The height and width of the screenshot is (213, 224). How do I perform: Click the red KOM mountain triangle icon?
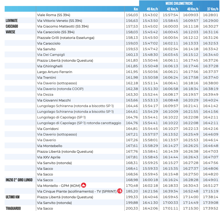[x=84, y=185]
